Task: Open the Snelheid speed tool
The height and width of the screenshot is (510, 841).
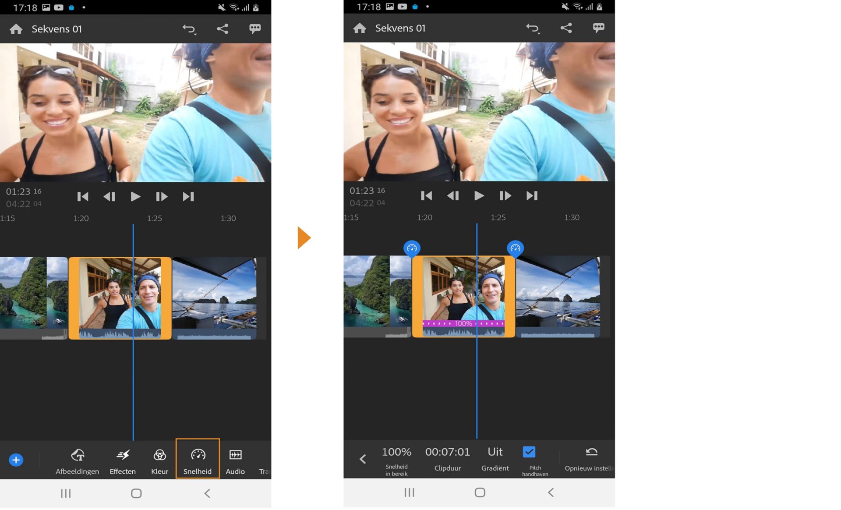Action: (x=198, y=459)
